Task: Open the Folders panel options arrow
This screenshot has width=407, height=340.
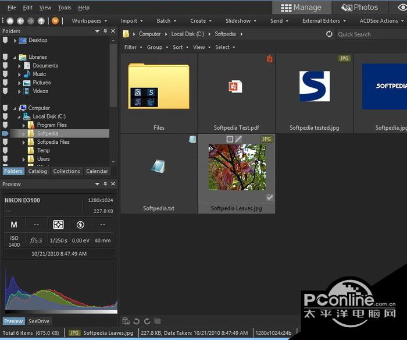Action: (x=97, y=31)
